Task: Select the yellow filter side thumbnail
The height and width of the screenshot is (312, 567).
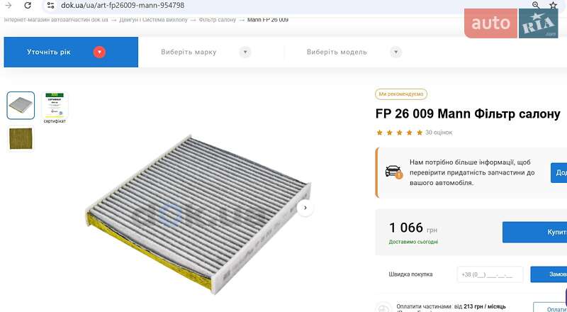Action: [21, 138]
